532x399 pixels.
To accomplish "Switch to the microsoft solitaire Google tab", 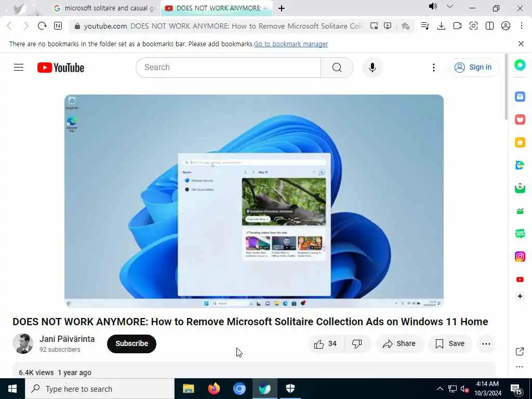I will click(105, 8).
